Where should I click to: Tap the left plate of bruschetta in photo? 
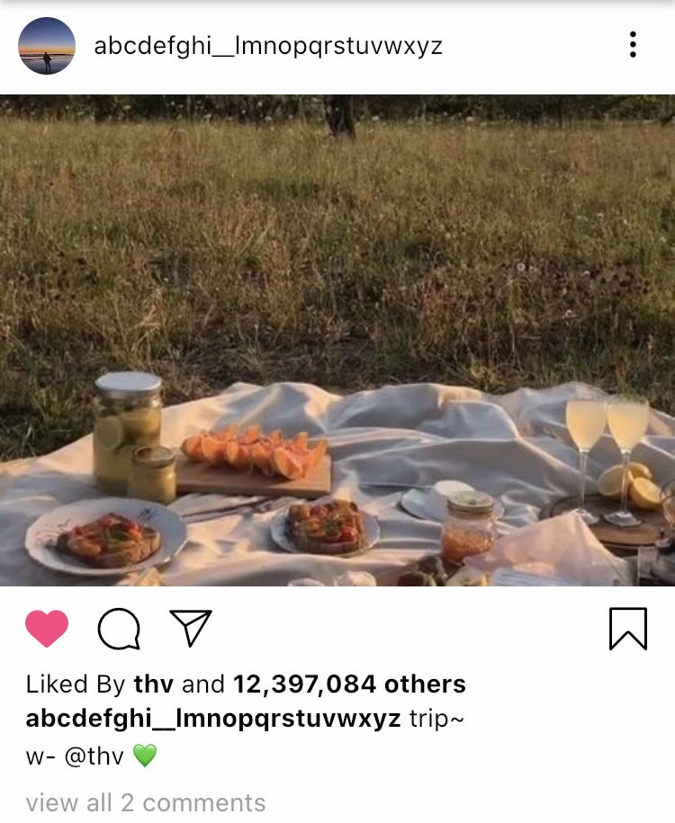tap(105, 536)
